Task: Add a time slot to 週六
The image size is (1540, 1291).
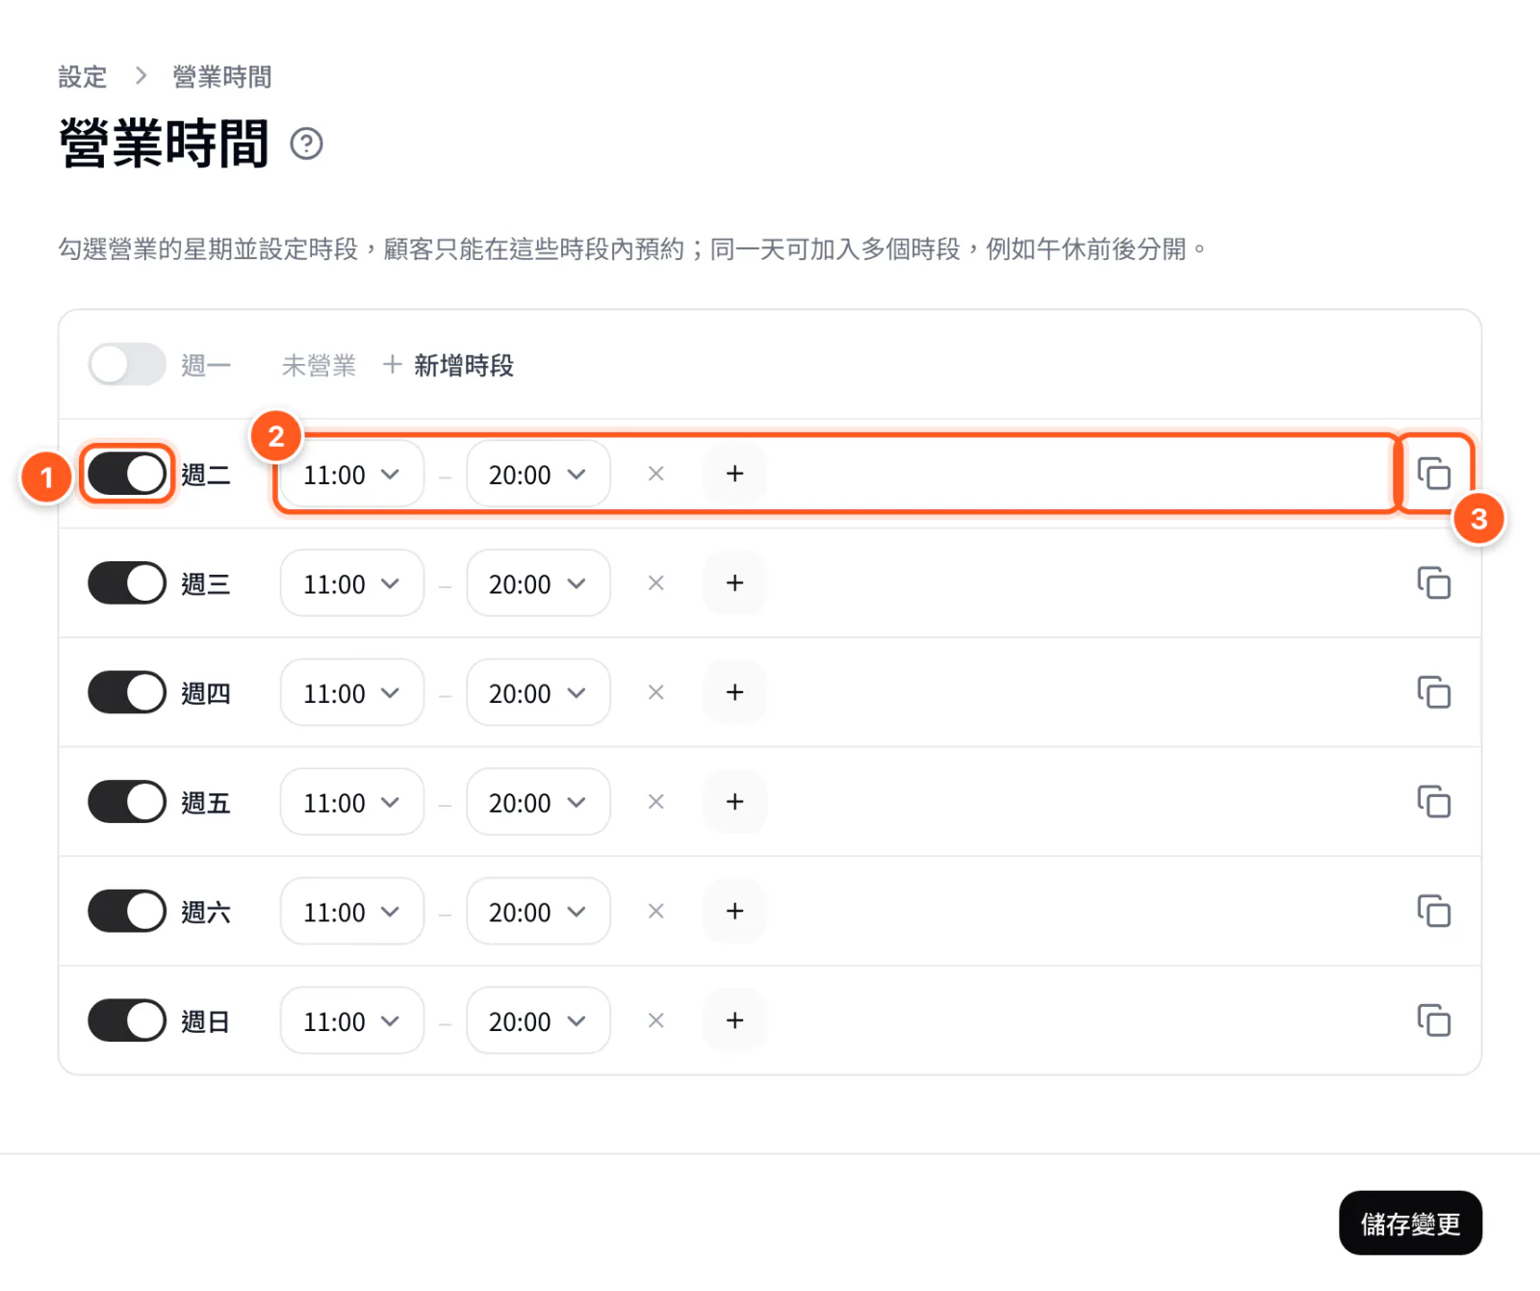Action: coord(734,911)
